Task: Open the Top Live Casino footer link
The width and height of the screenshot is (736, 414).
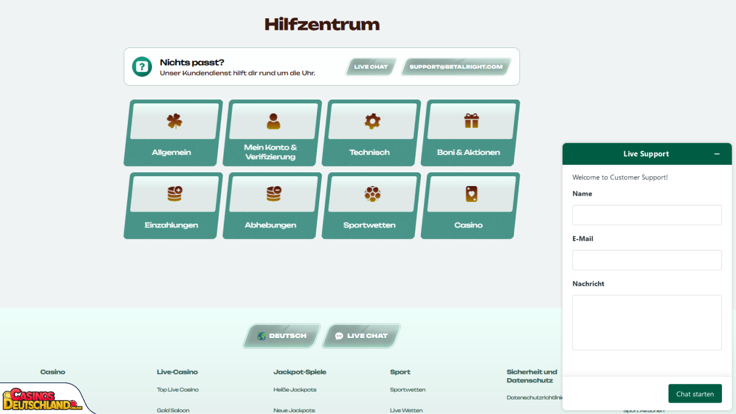Action: pyautogui.click(x=178, y=390)
